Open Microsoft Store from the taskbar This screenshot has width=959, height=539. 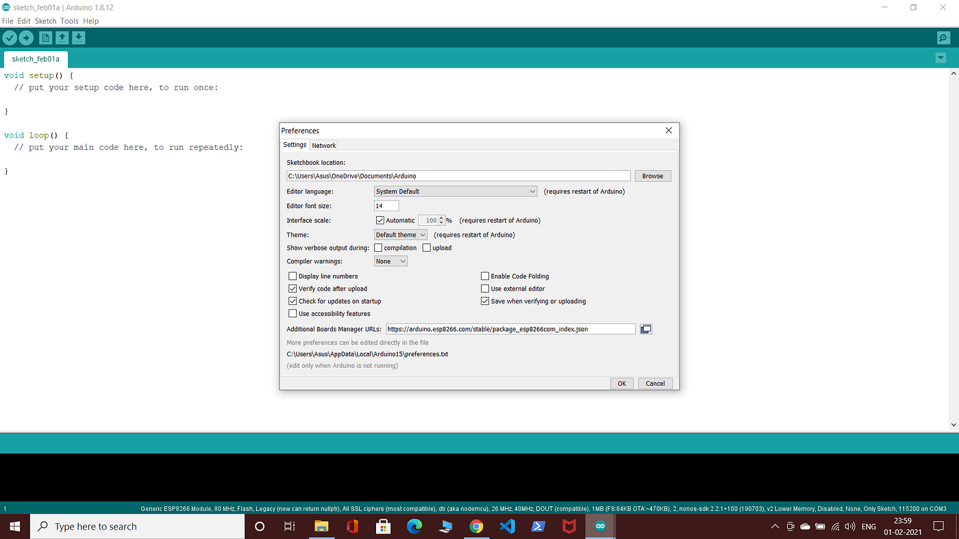[x=384, y=526]
